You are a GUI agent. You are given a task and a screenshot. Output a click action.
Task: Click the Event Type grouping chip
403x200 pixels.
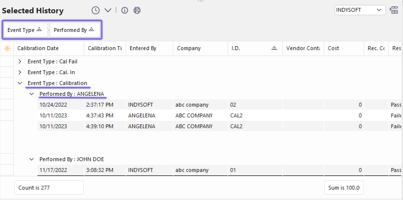[x=25, y=30]
